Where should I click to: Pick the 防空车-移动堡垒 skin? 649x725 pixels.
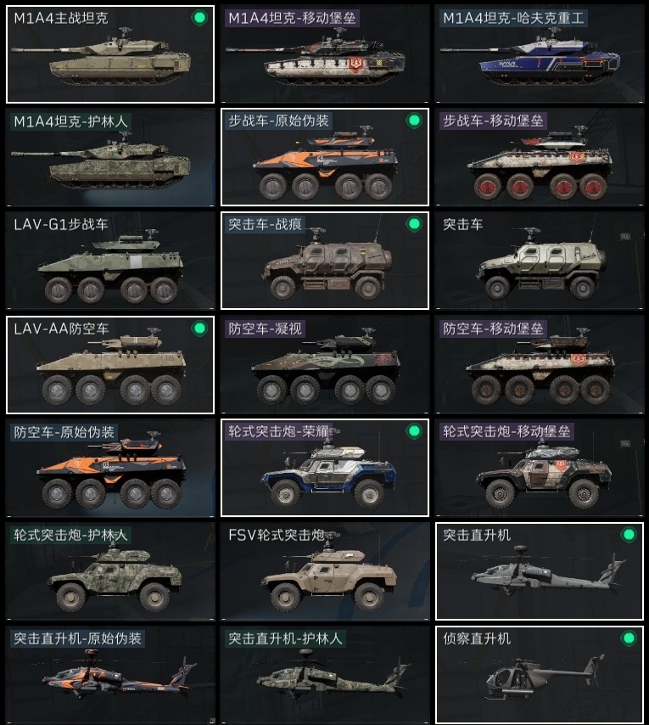[x=539, y=364]
